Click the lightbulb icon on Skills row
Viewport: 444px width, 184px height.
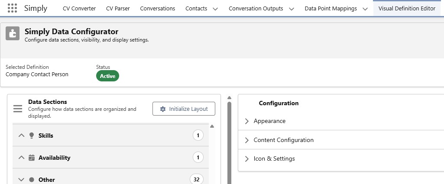coord(32,136)
